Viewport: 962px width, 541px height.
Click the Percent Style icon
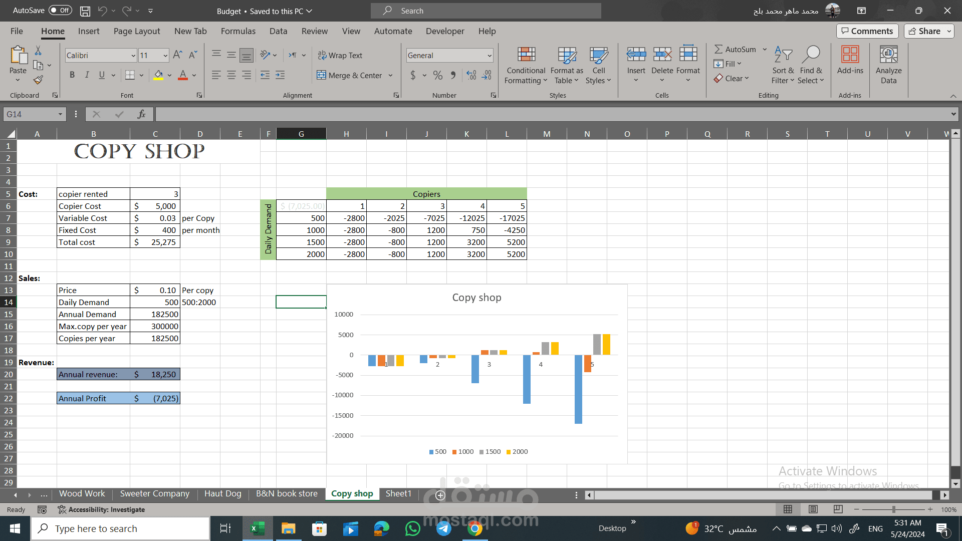tap(438, 75)
